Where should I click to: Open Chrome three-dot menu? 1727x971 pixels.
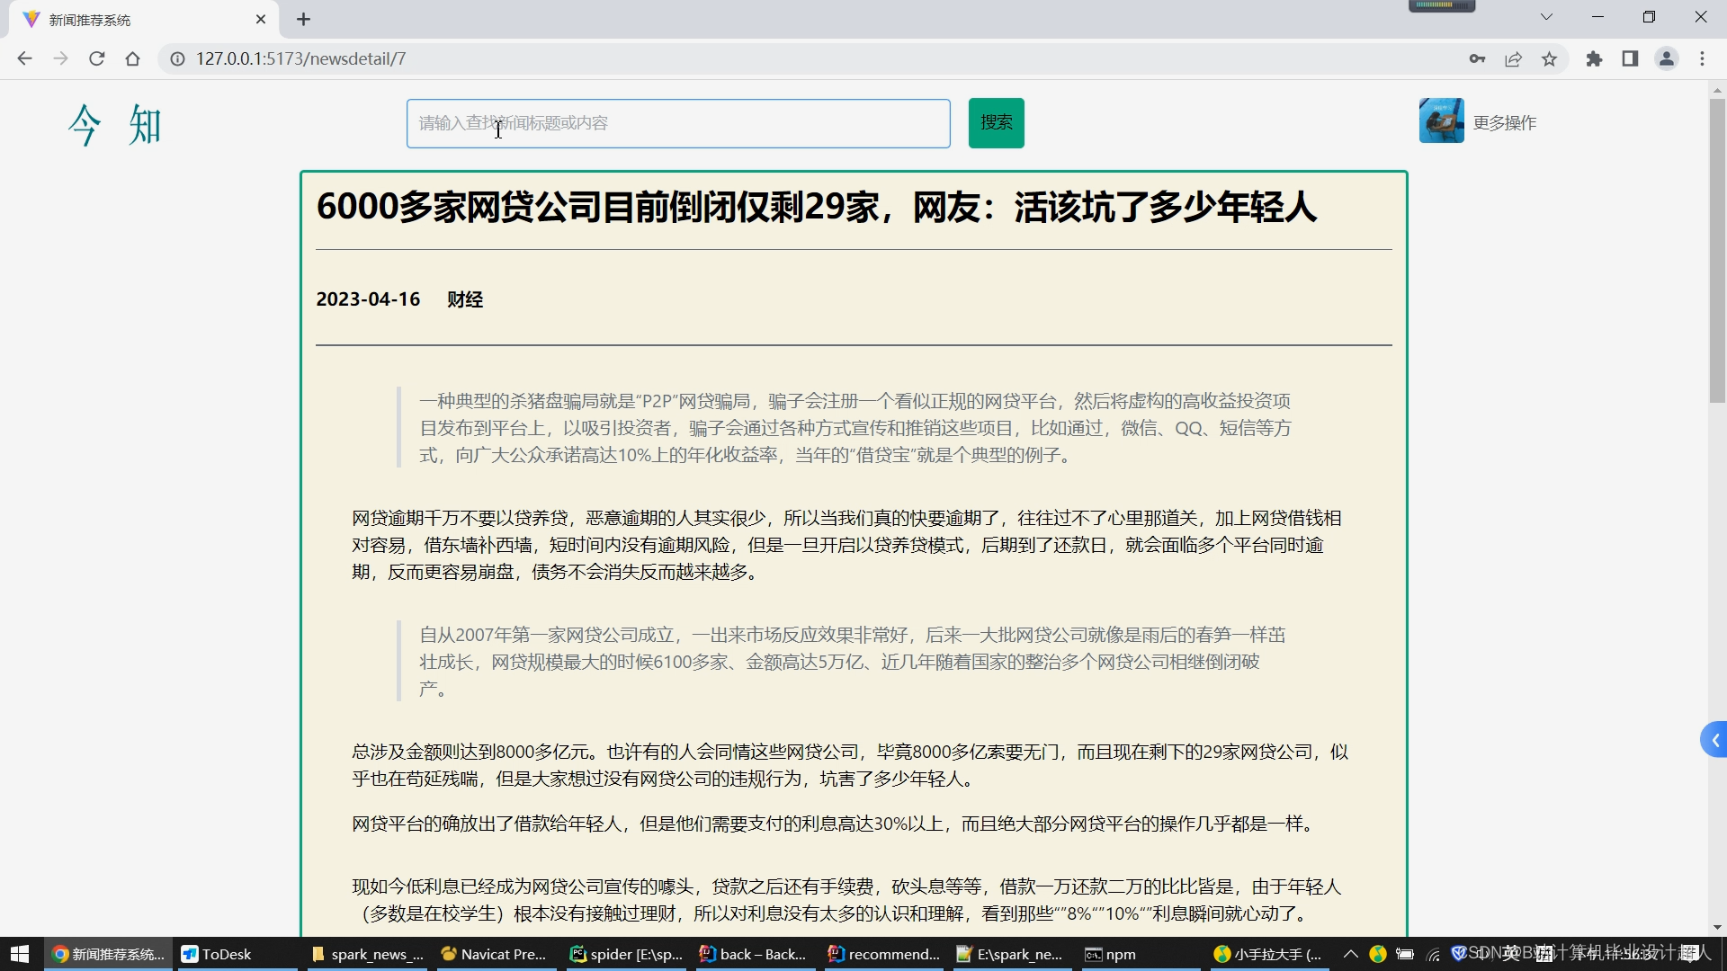pyautogui.click(x=1702, y=58)
